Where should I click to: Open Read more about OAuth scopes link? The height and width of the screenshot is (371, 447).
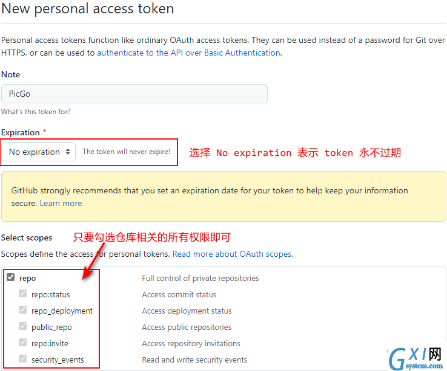(233, 254)
